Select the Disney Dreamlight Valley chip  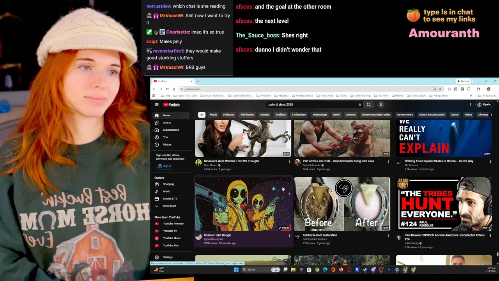tap(376, 115)
